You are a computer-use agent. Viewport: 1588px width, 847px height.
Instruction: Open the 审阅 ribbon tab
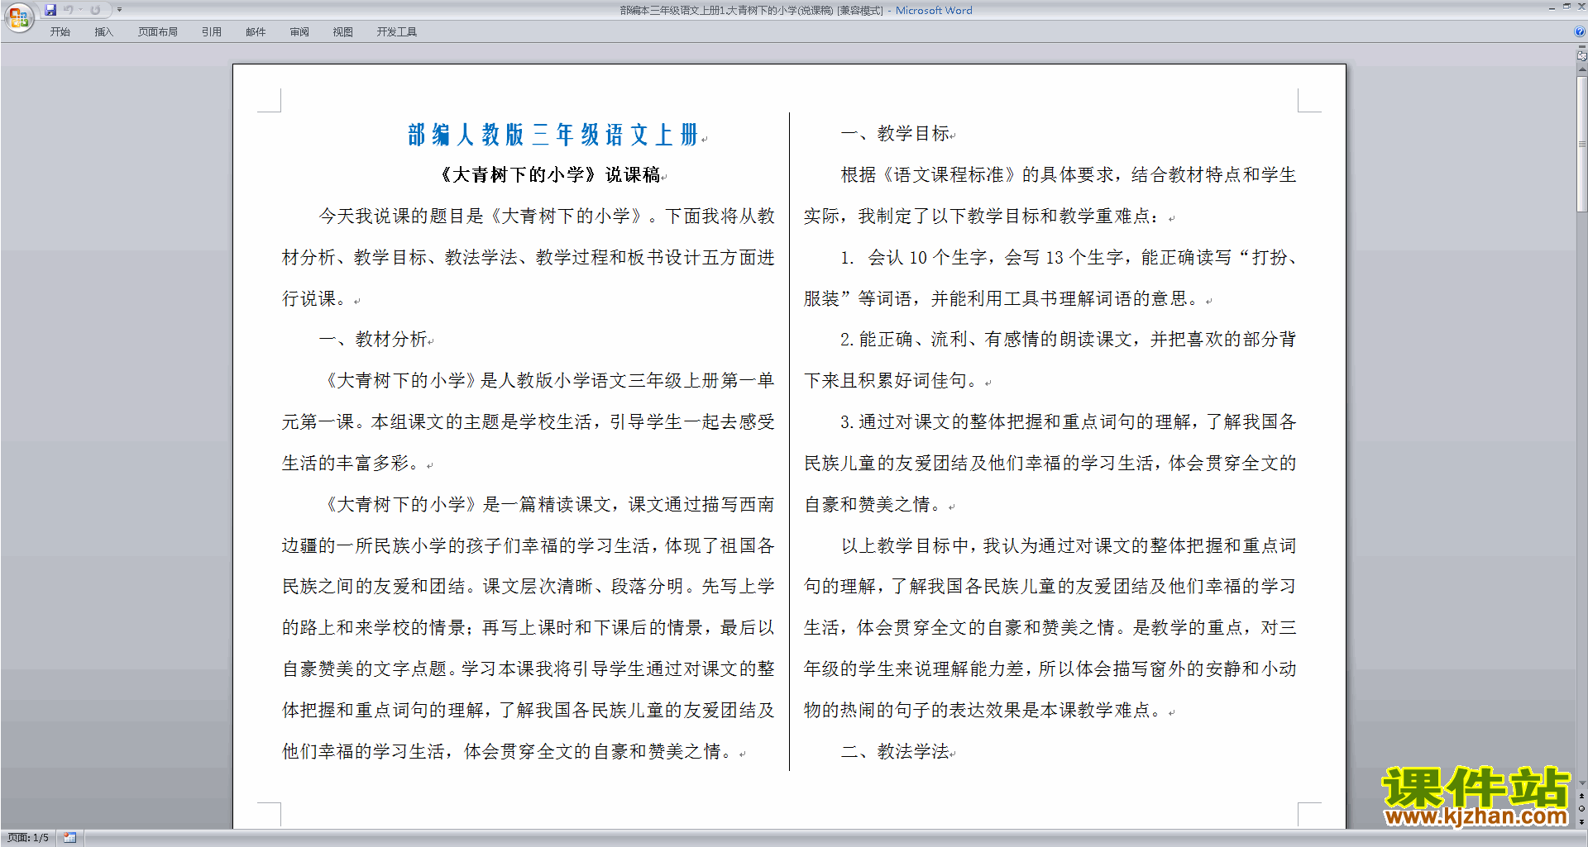[x=299, y=32]
